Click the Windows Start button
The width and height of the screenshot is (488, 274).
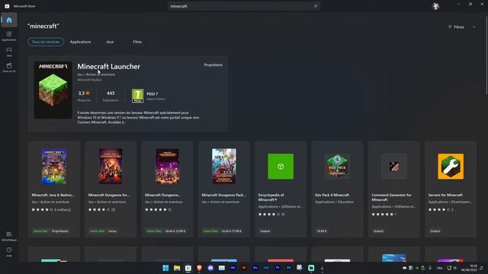point(165,268)
